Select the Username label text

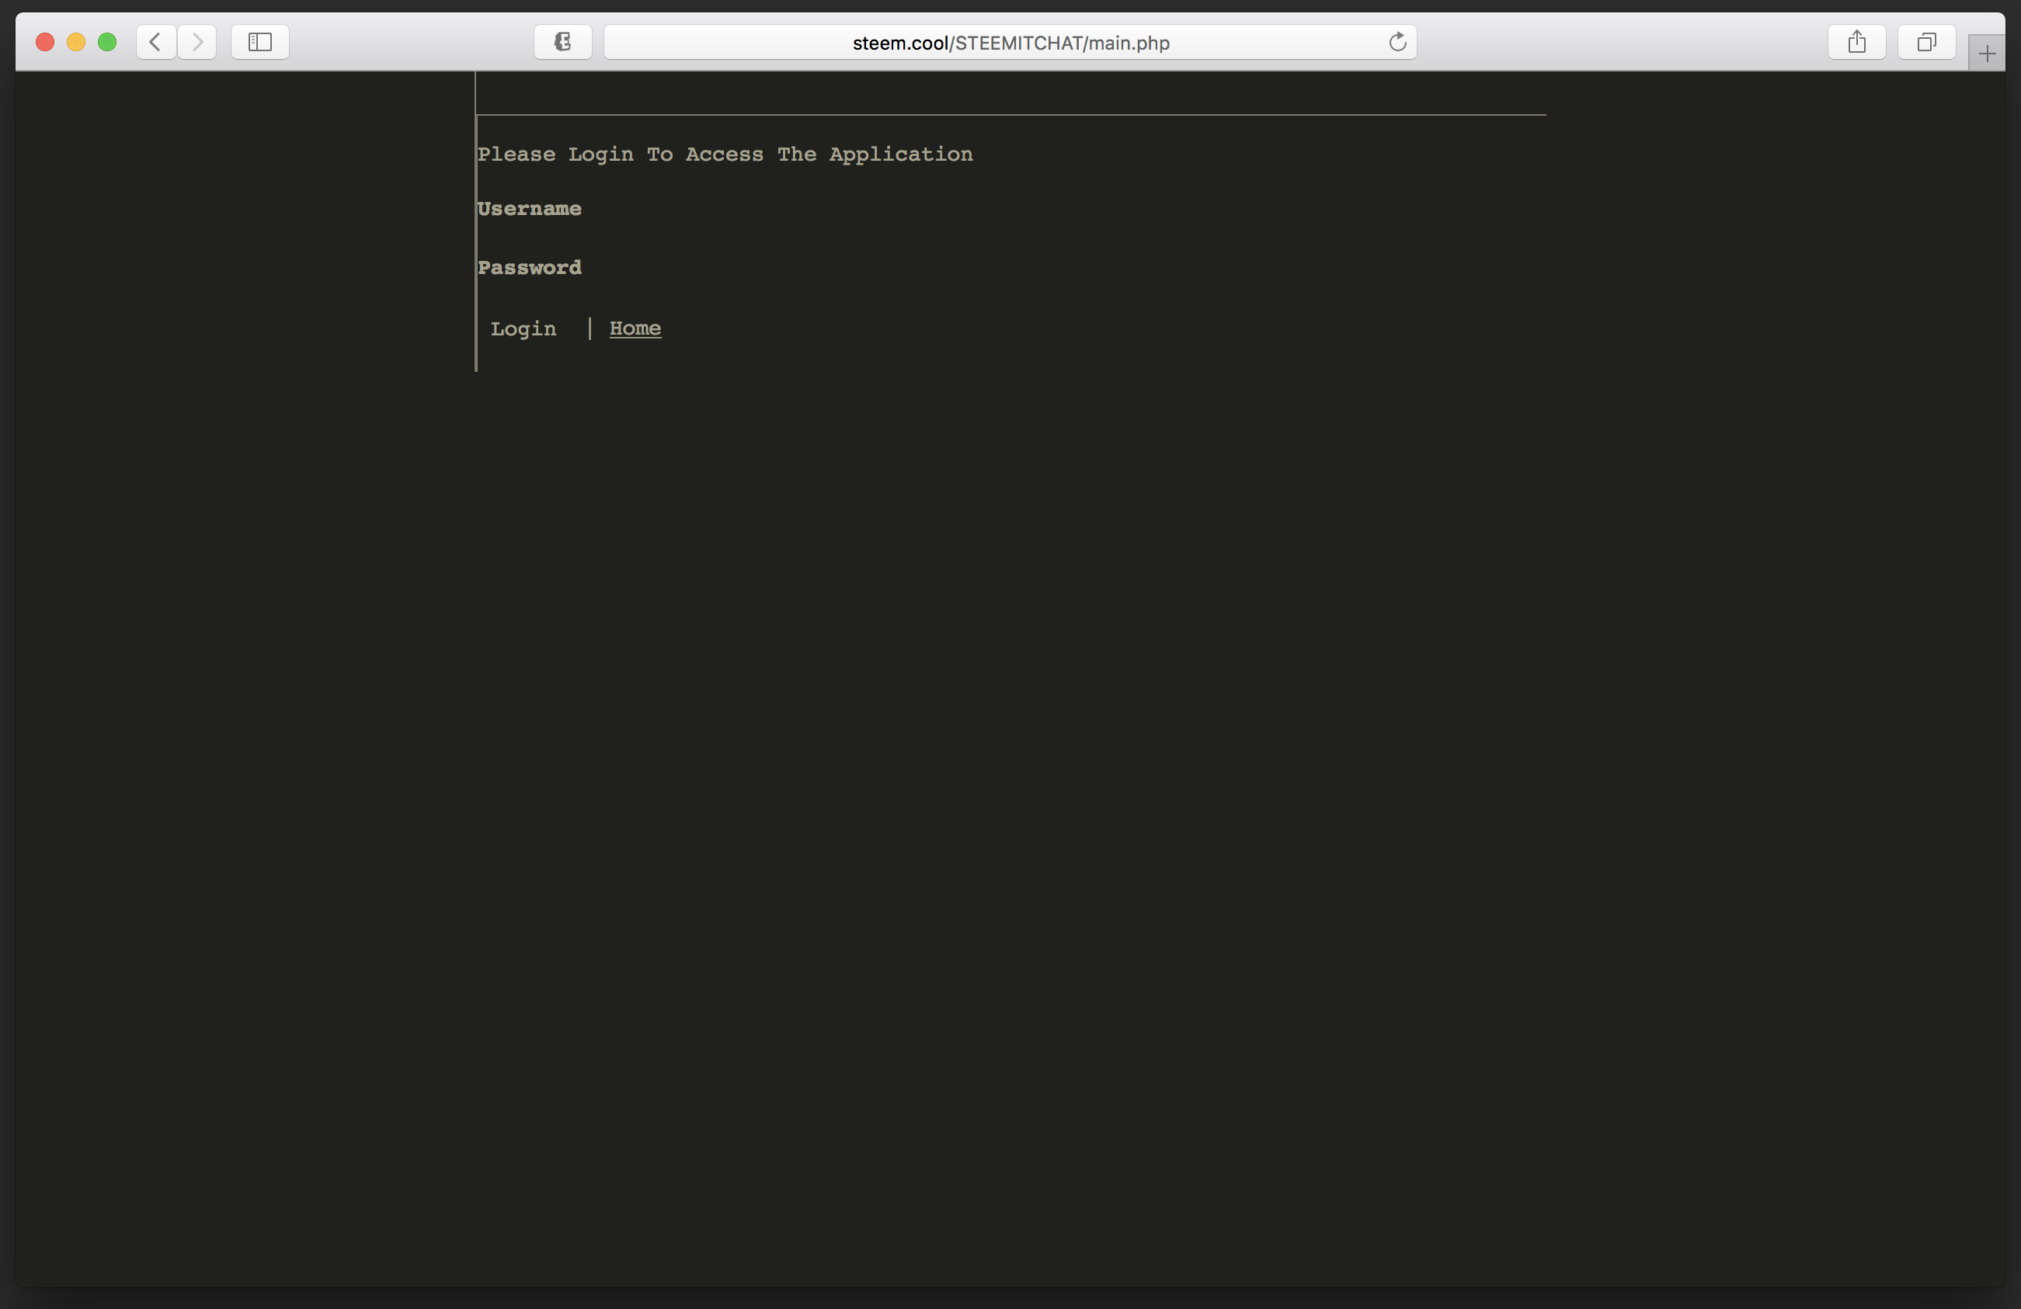coord(529,209)
